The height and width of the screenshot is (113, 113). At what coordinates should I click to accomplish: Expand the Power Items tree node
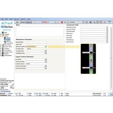coord(1,45)
